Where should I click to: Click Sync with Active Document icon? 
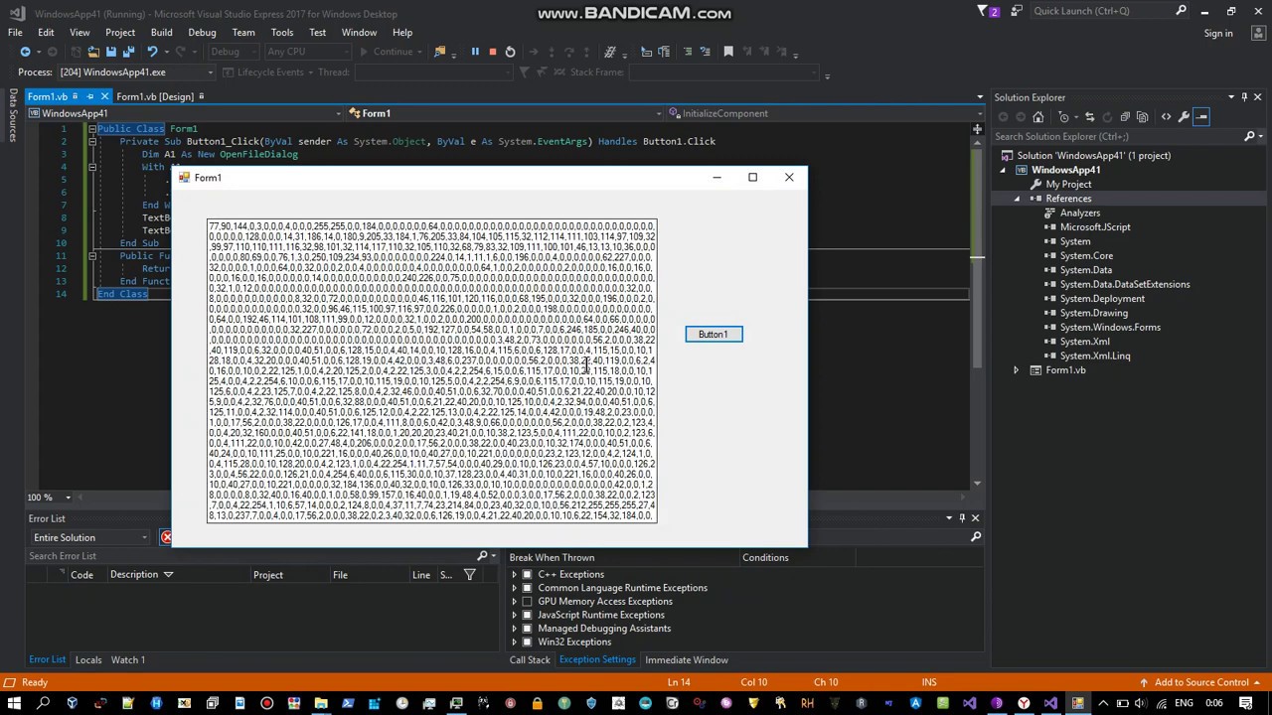click(x=1090, y=117)
